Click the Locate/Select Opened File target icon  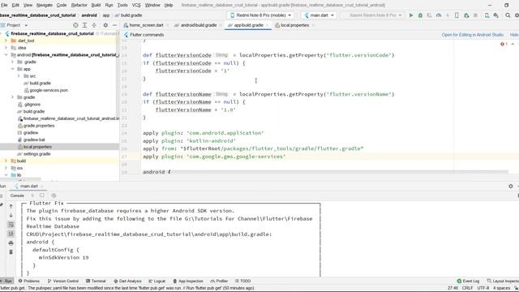(x=75, y=25)
